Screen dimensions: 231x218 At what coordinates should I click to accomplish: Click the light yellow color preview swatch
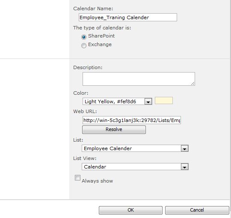click(164, 101)
